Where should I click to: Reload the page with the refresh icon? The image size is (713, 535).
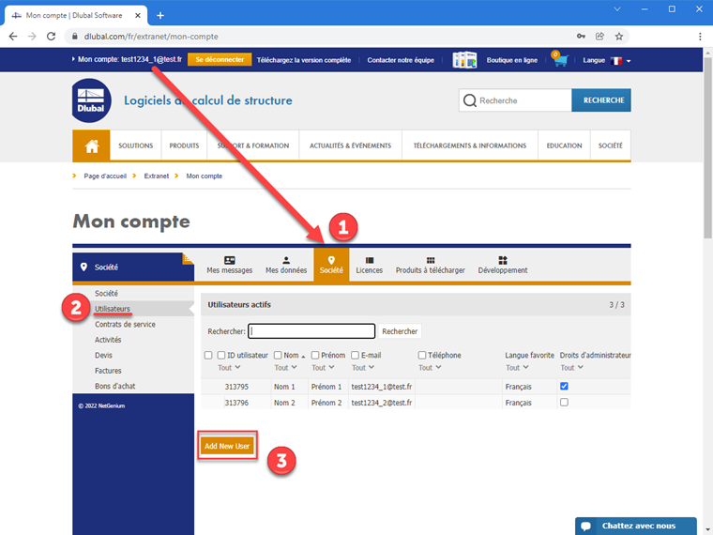coord(51,37)
